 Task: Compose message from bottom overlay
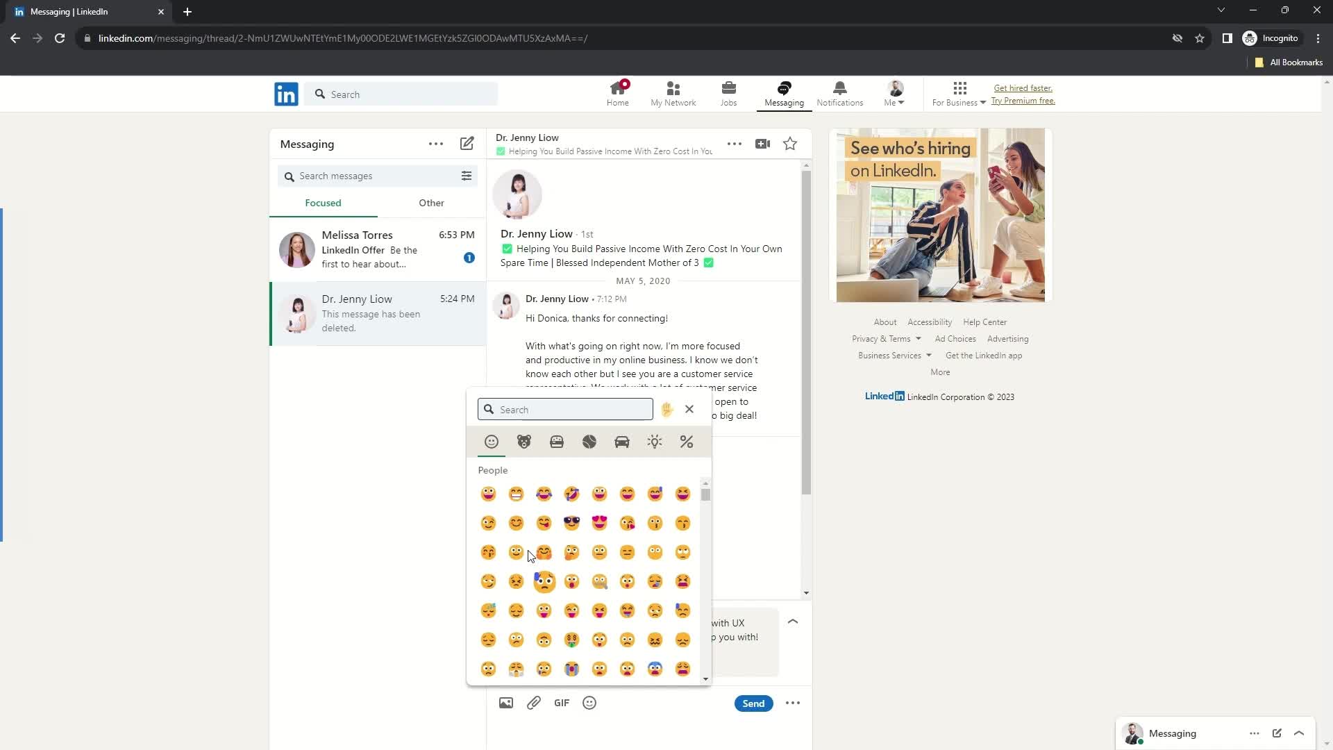[x=1277, y=733]
